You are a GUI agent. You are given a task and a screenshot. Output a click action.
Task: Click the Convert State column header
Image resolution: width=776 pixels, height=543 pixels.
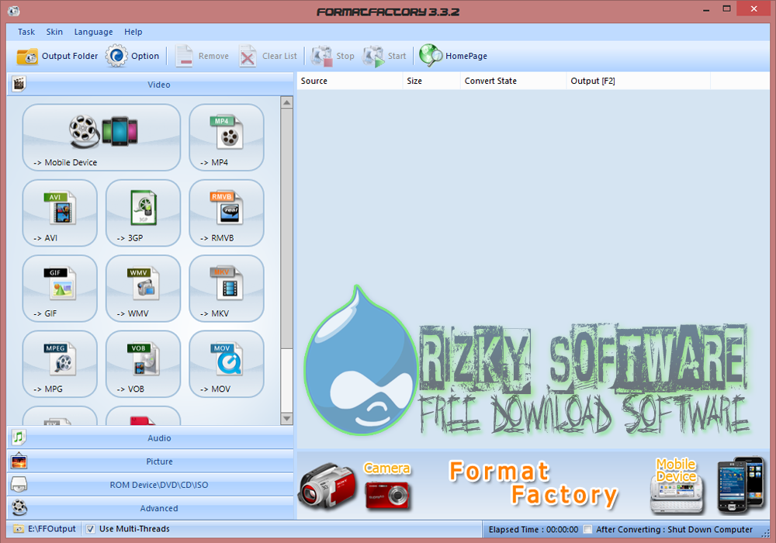point(513,81)
